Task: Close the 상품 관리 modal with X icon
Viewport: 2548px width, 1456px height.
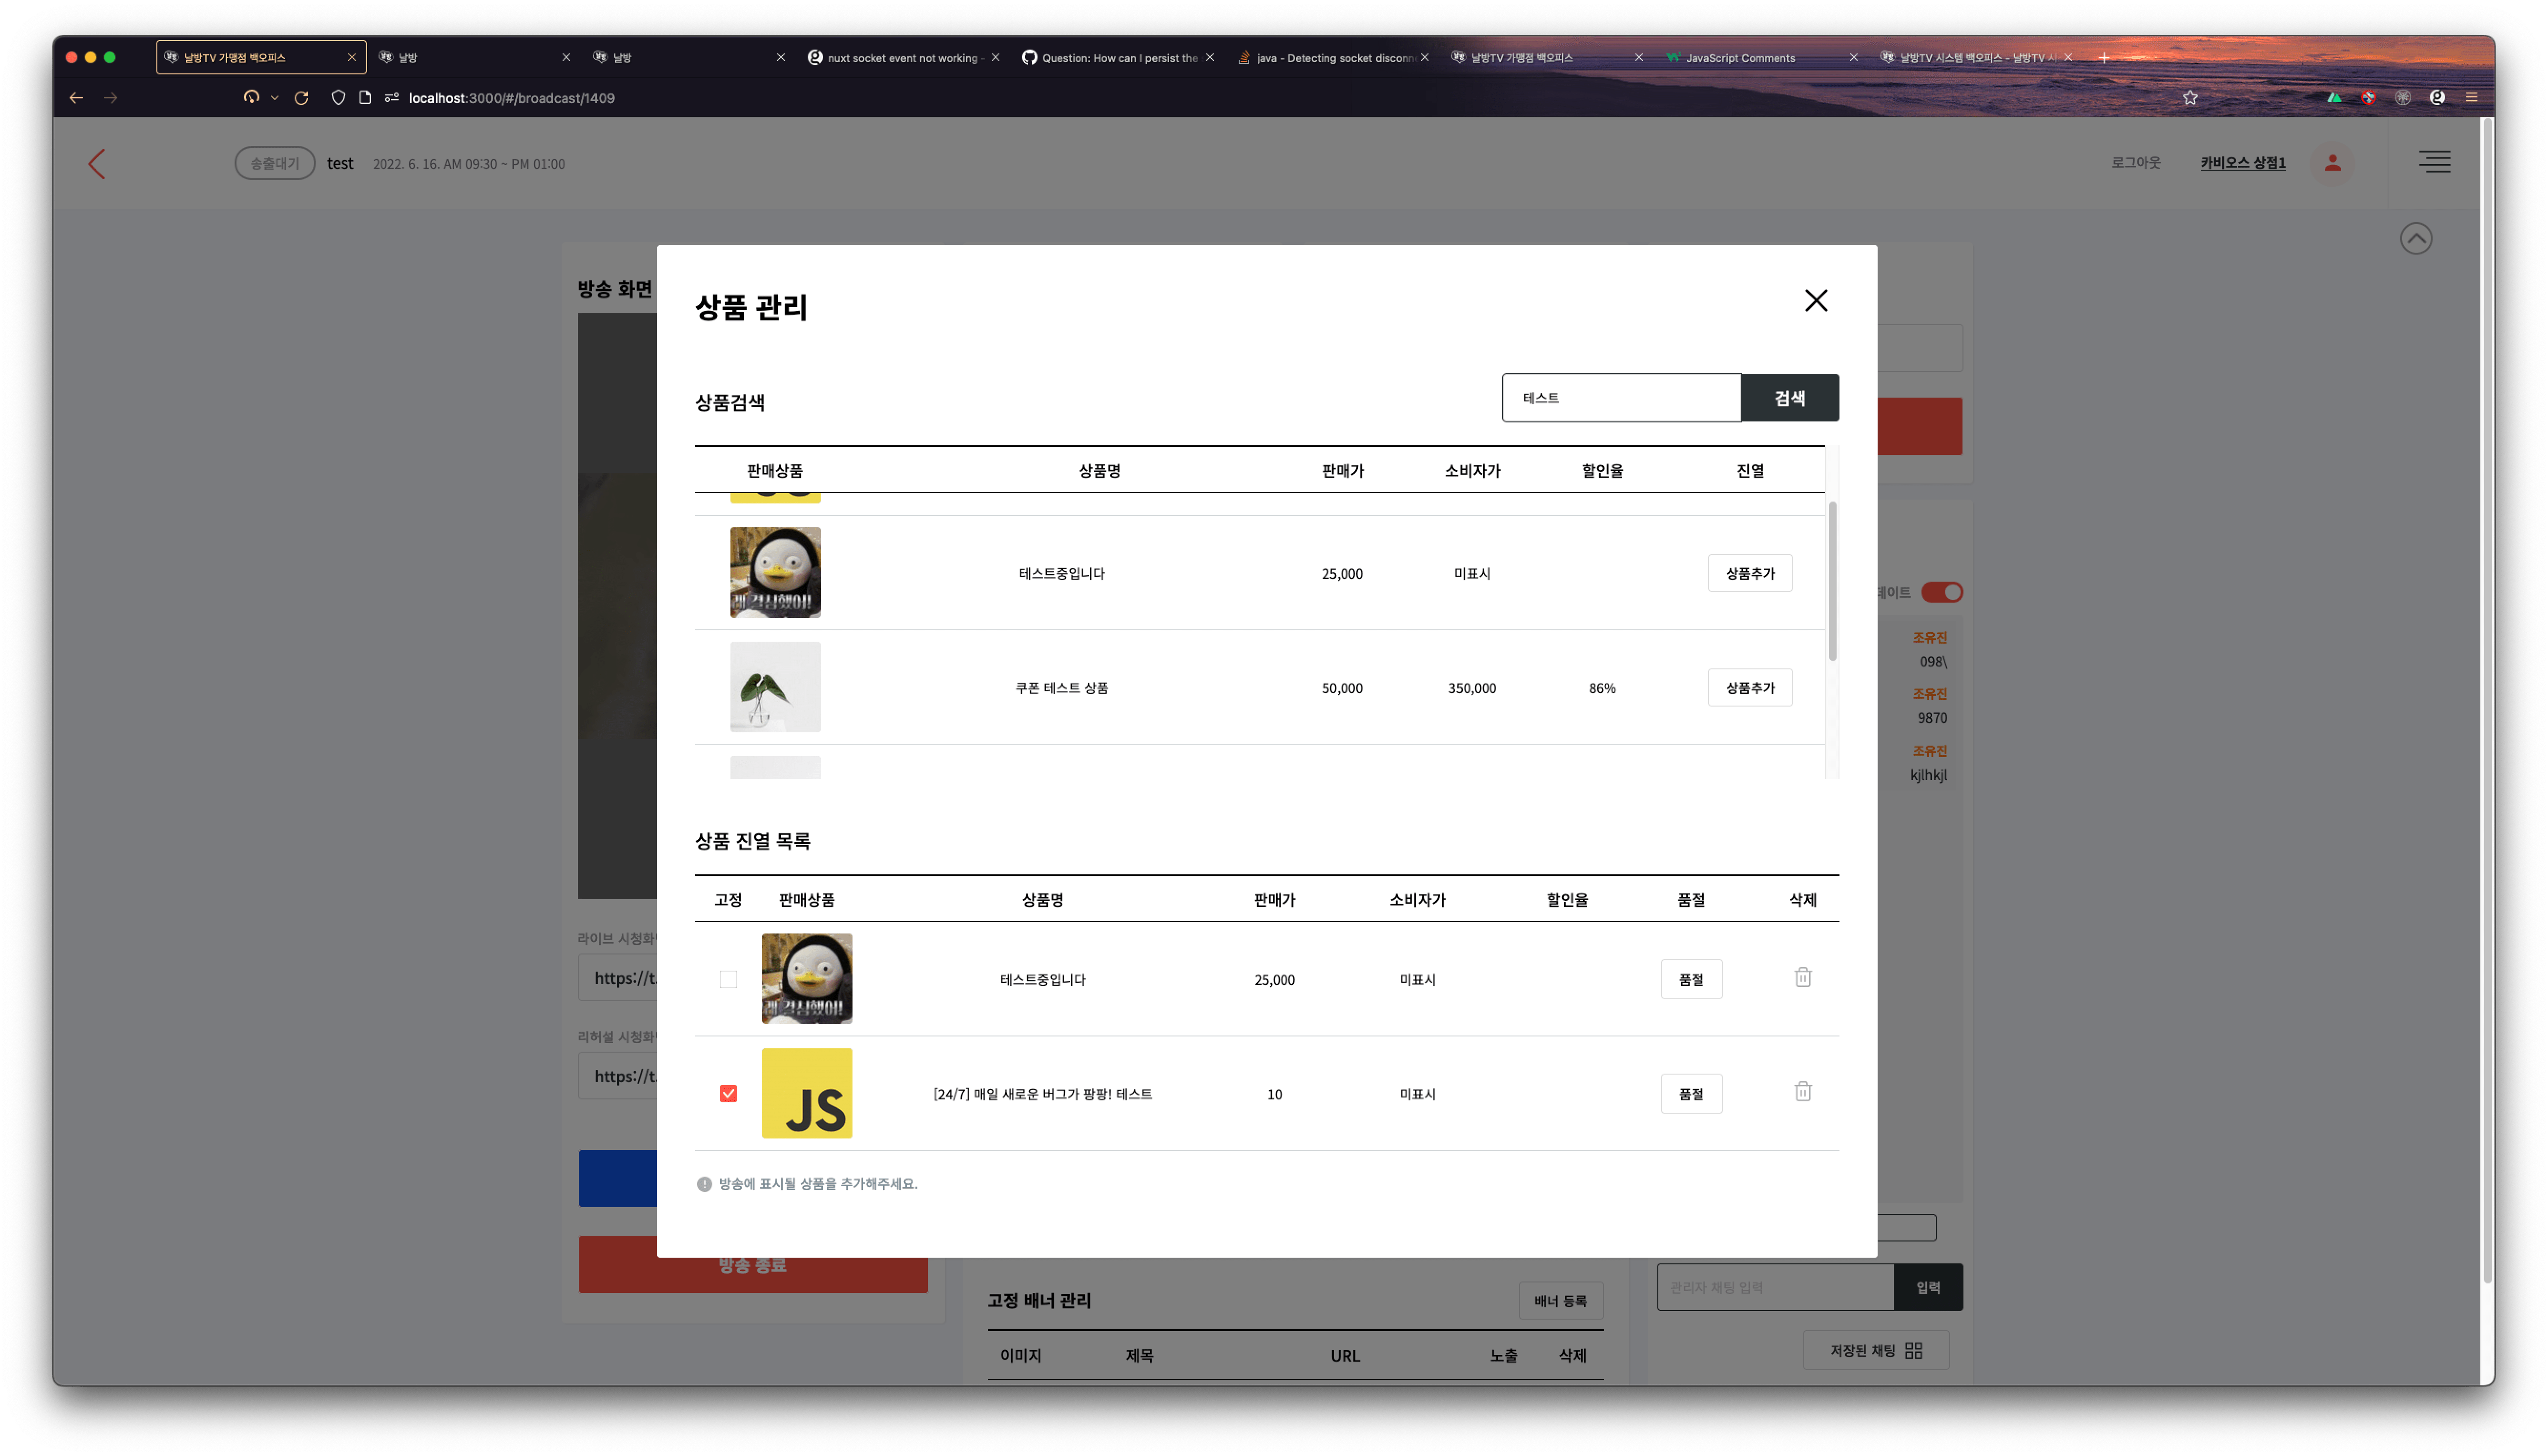Action: 1815,301
